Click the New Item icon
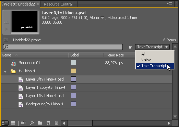The width and height of the screenshot is (179, 127). pos(48,123)
